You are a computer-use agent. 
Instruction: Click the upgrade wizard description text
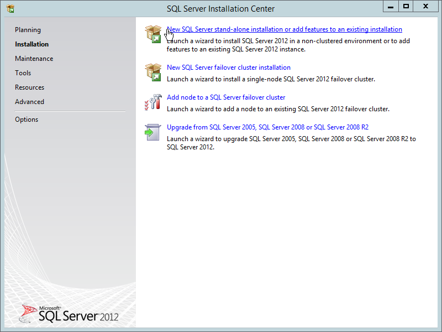click(x=291, y=143)
